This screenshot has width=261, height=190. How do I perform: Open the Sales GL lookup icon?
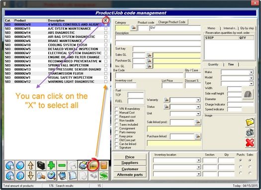pos(149,55)
